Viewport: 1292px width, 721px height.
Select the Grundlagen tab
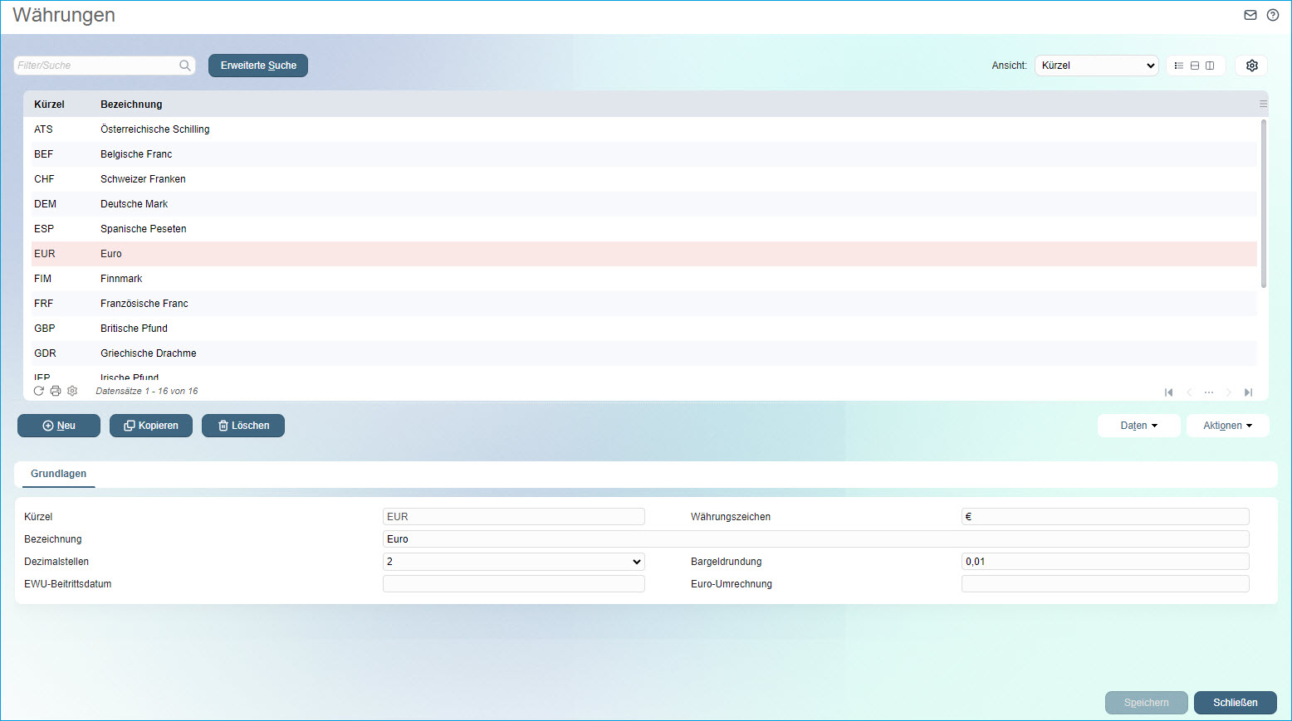point(58,474)
